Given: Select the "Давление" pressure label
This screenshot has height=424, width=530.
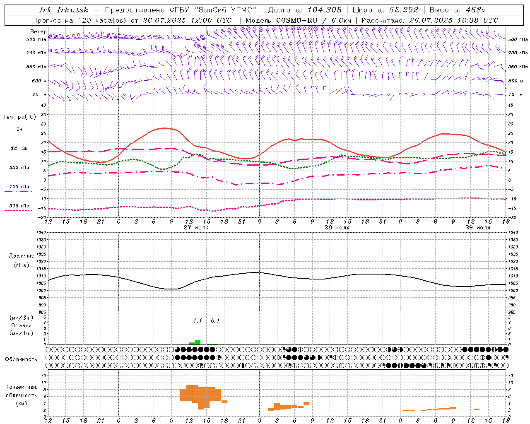Looking at the screenshot, I should coord(22,256).
